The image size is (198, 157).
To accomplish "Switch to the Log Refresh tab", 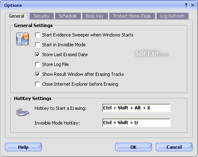I will click(x=172, y=16).
